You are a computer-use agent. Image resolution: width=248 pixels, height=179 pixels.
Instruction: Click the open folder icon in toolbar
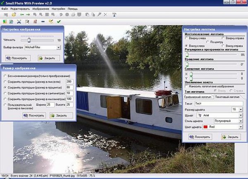pos(14,14)
